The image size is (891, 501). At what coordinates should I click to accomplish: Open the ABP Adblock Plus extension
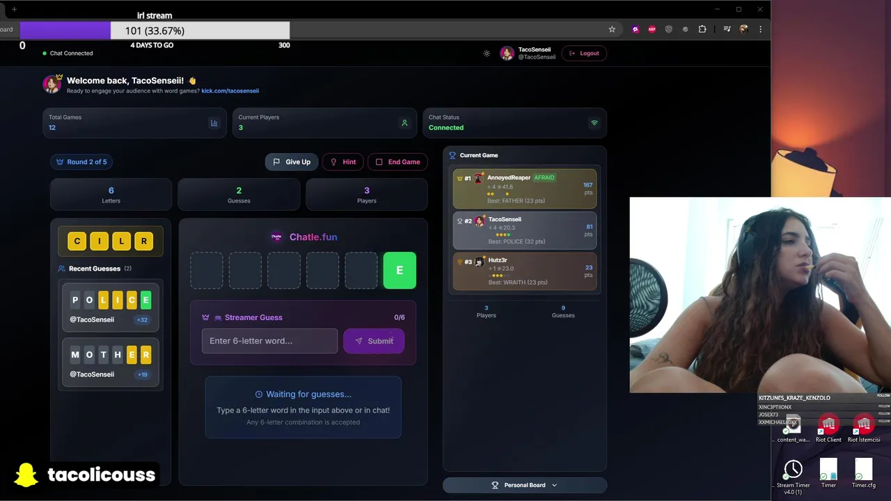(652, 29)
